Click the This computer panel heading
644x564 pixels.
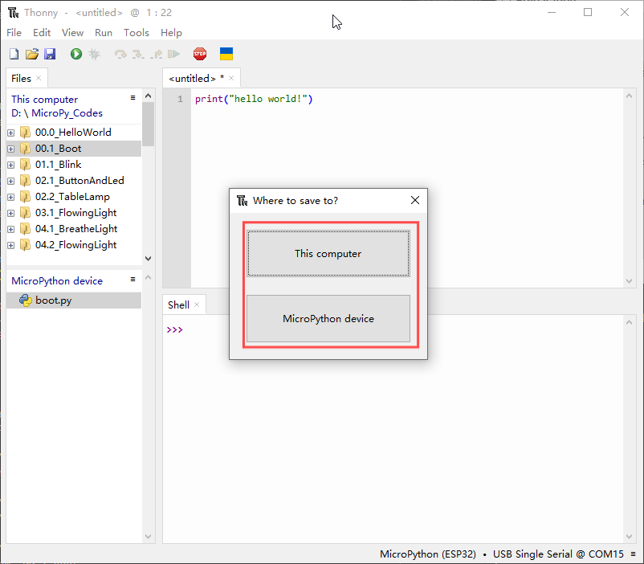[44, 99]
